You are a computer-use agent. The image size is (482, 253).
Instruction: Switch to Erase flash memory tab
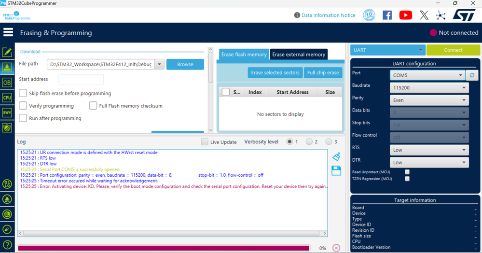244,55
